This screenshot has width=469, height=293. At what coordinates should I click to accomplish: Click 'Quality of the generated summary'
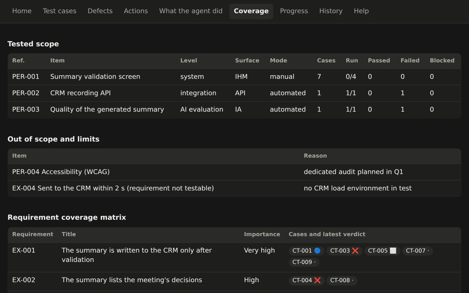point(107,110)
